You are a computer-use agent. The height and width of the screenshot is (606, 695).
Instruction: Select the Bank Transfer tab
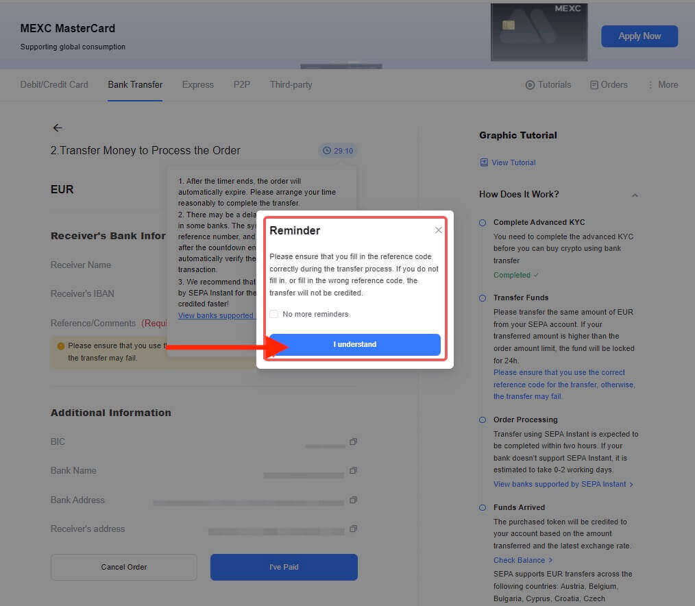tap(135, 85)
